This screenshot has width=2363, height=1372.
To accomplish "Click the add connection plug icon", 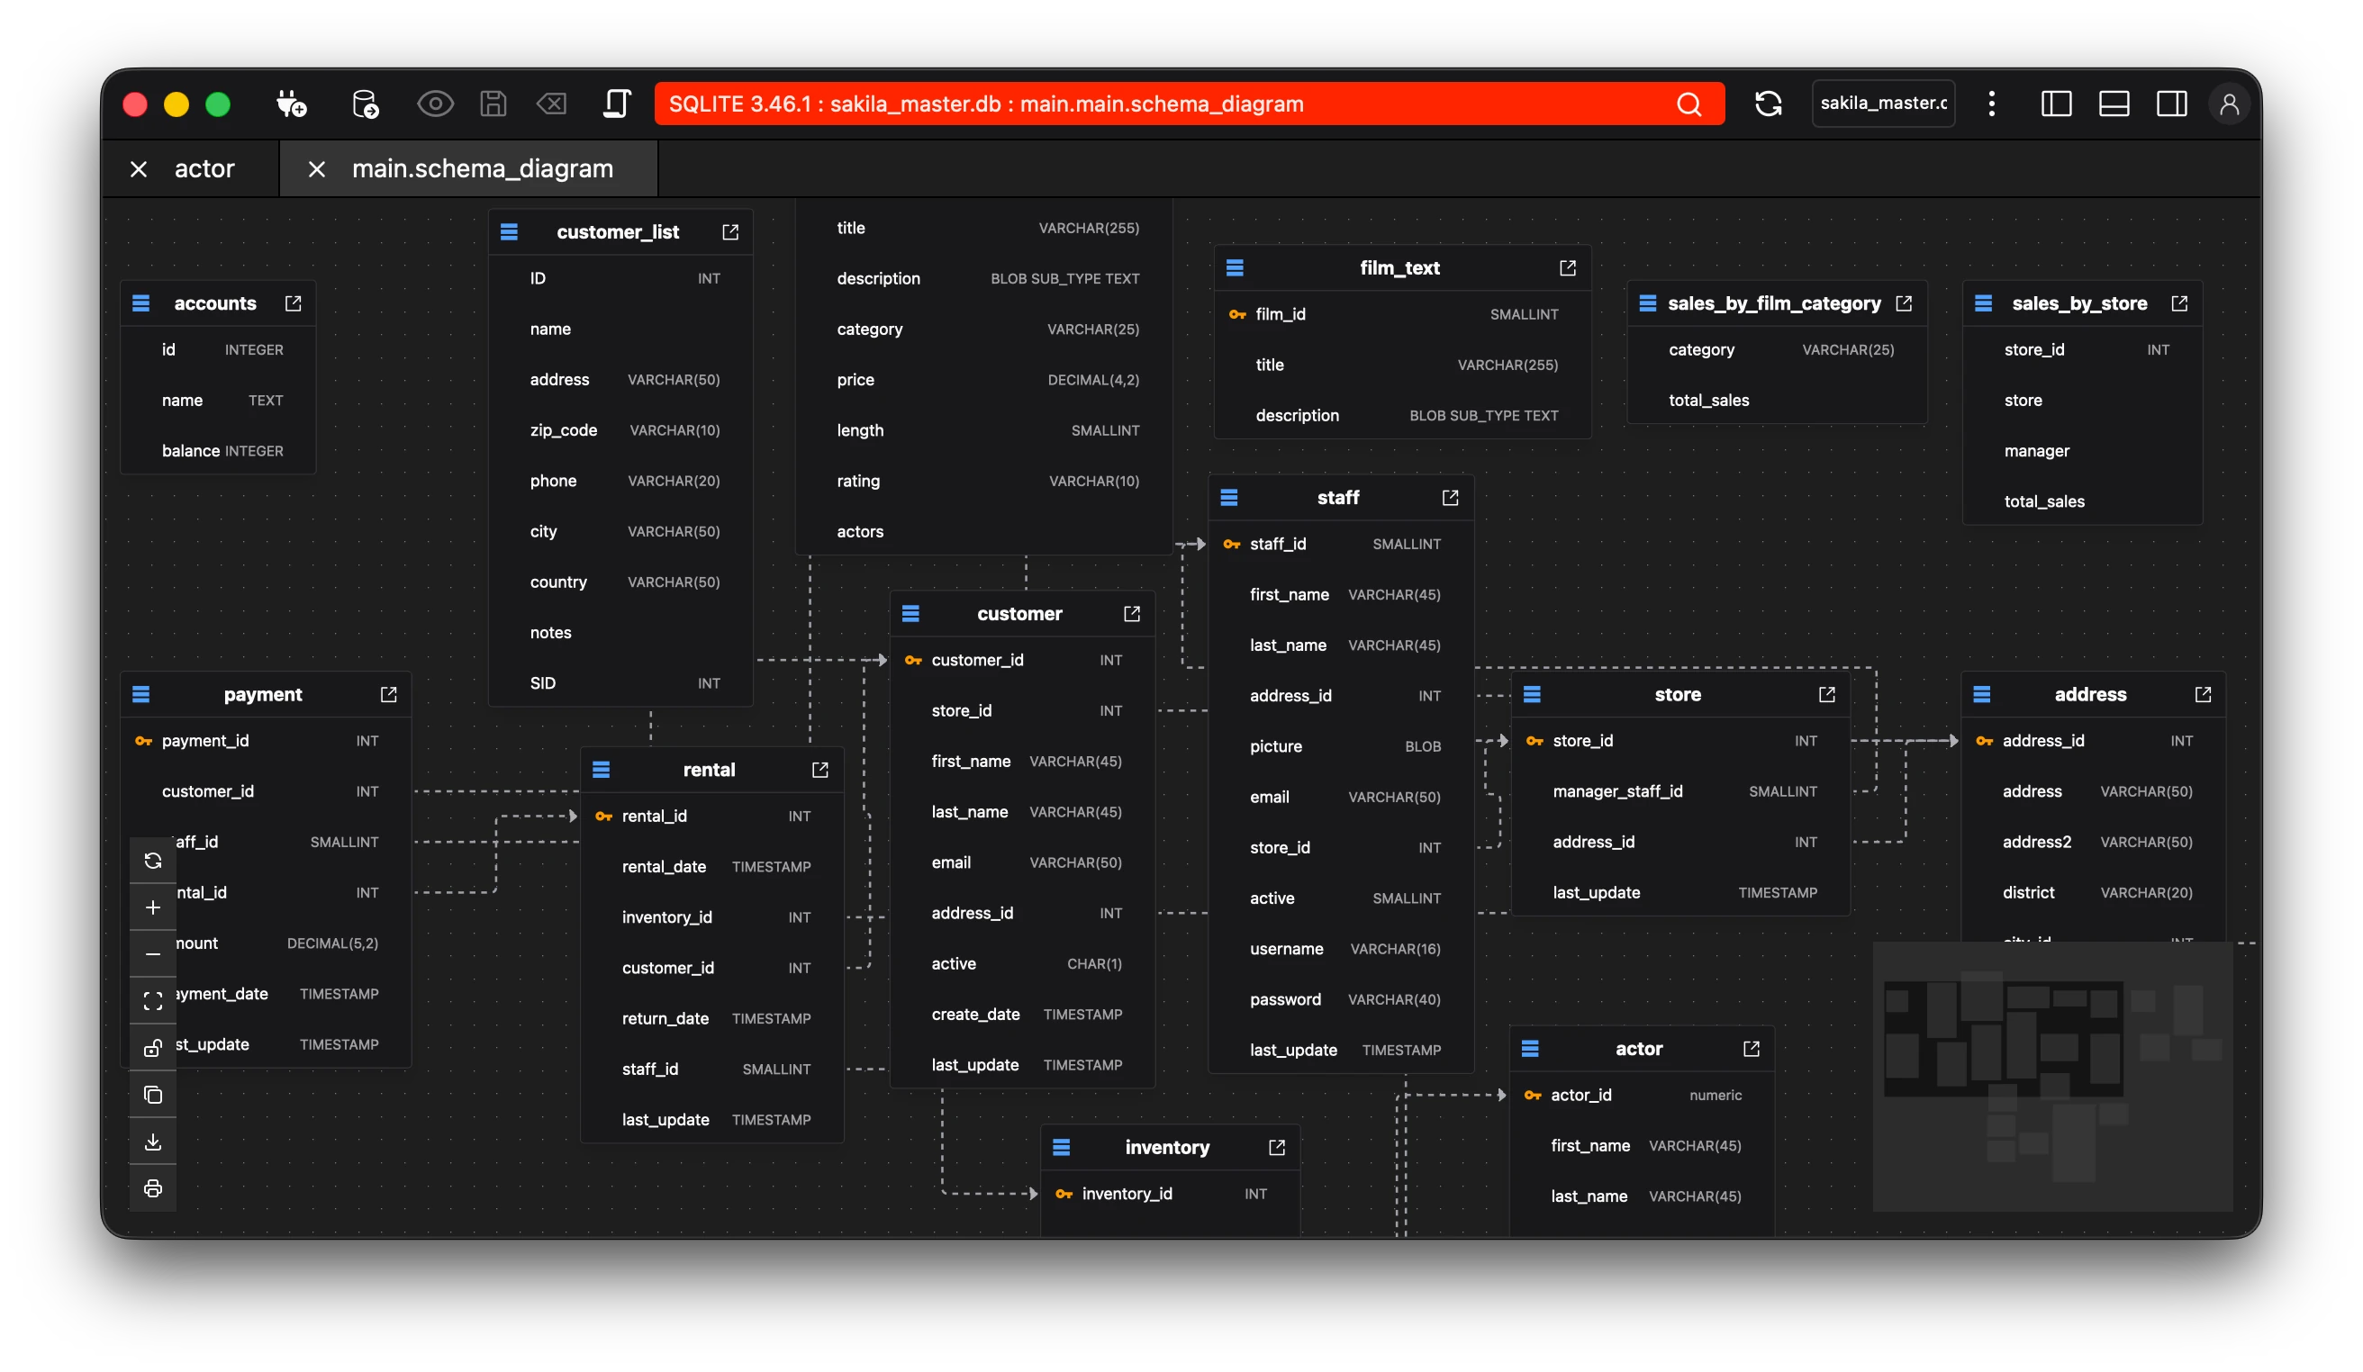I will 292,104.
